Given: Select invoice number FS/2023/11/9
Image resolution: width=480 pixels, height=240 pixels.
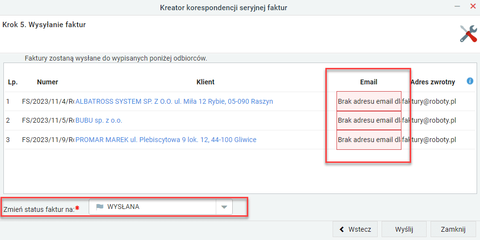Looking at the screenshot, I should [48, 140].
